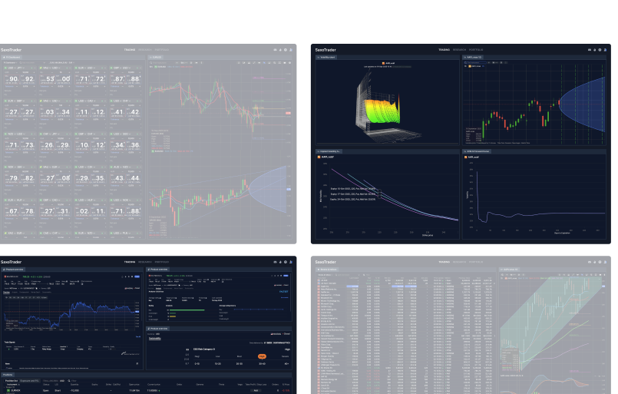The height and width of the screenshot is (394, 618).
Task: Click SaxoTrader logo in stock list screenshot
Action: (326, 262)
